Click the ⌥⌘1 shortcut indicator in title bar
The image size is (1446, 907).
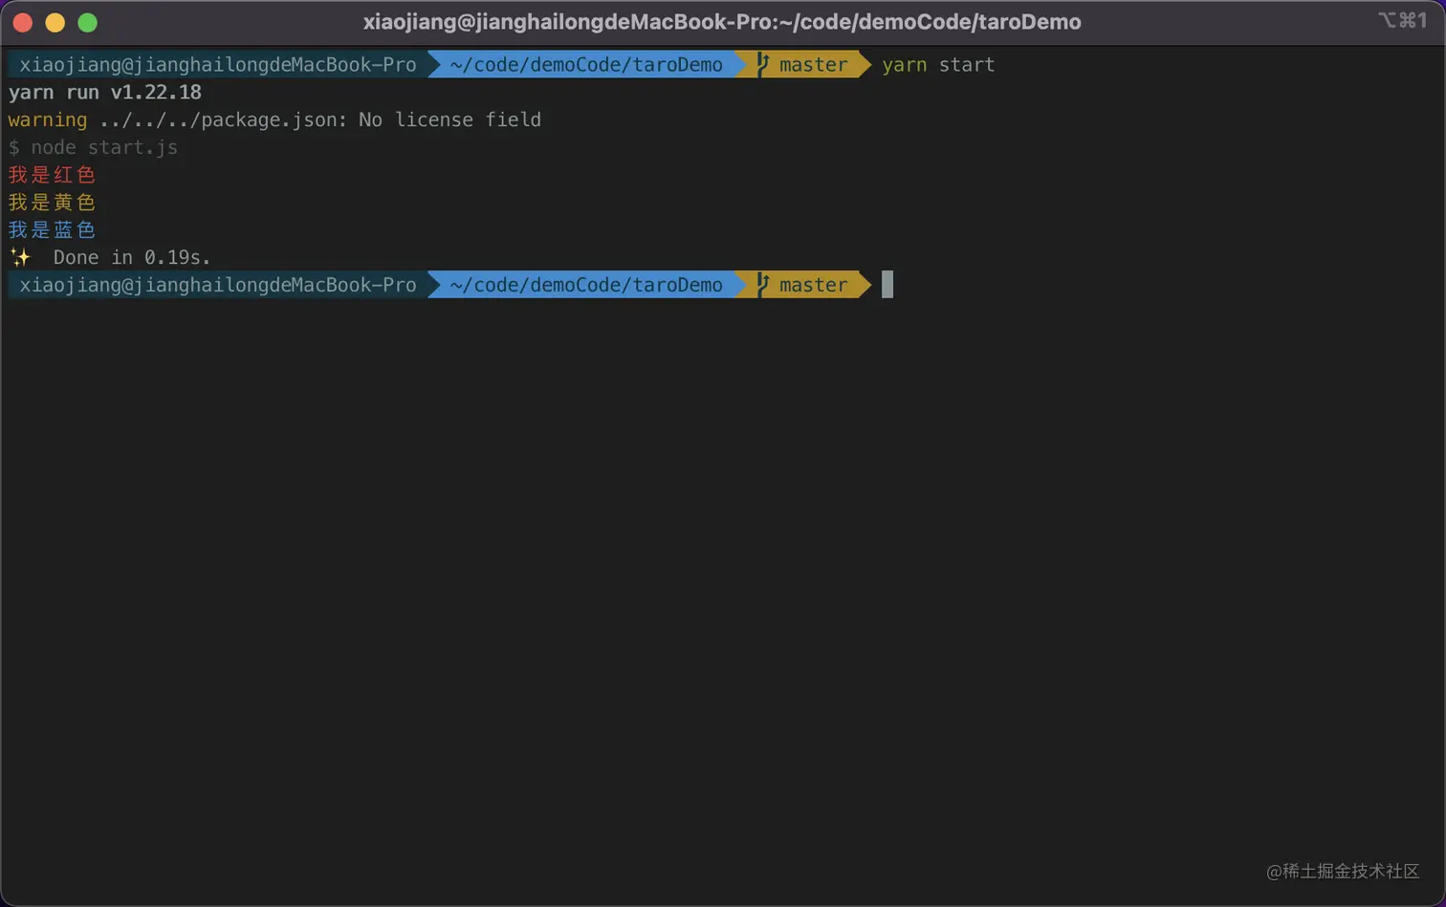(1403, 20)
